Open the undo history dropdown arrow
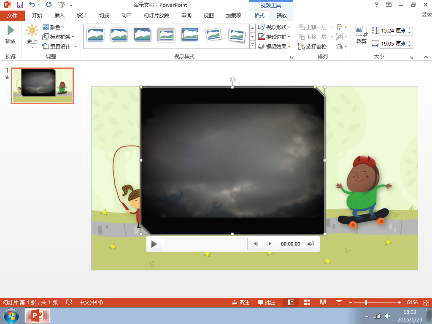Screen dimensions: 432x324 coord(38,4)
